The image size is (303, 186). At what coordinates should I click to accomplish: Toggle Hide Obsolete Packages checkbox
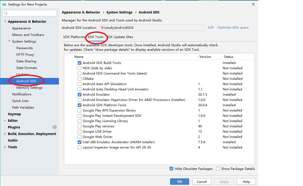tap(171, 169)
